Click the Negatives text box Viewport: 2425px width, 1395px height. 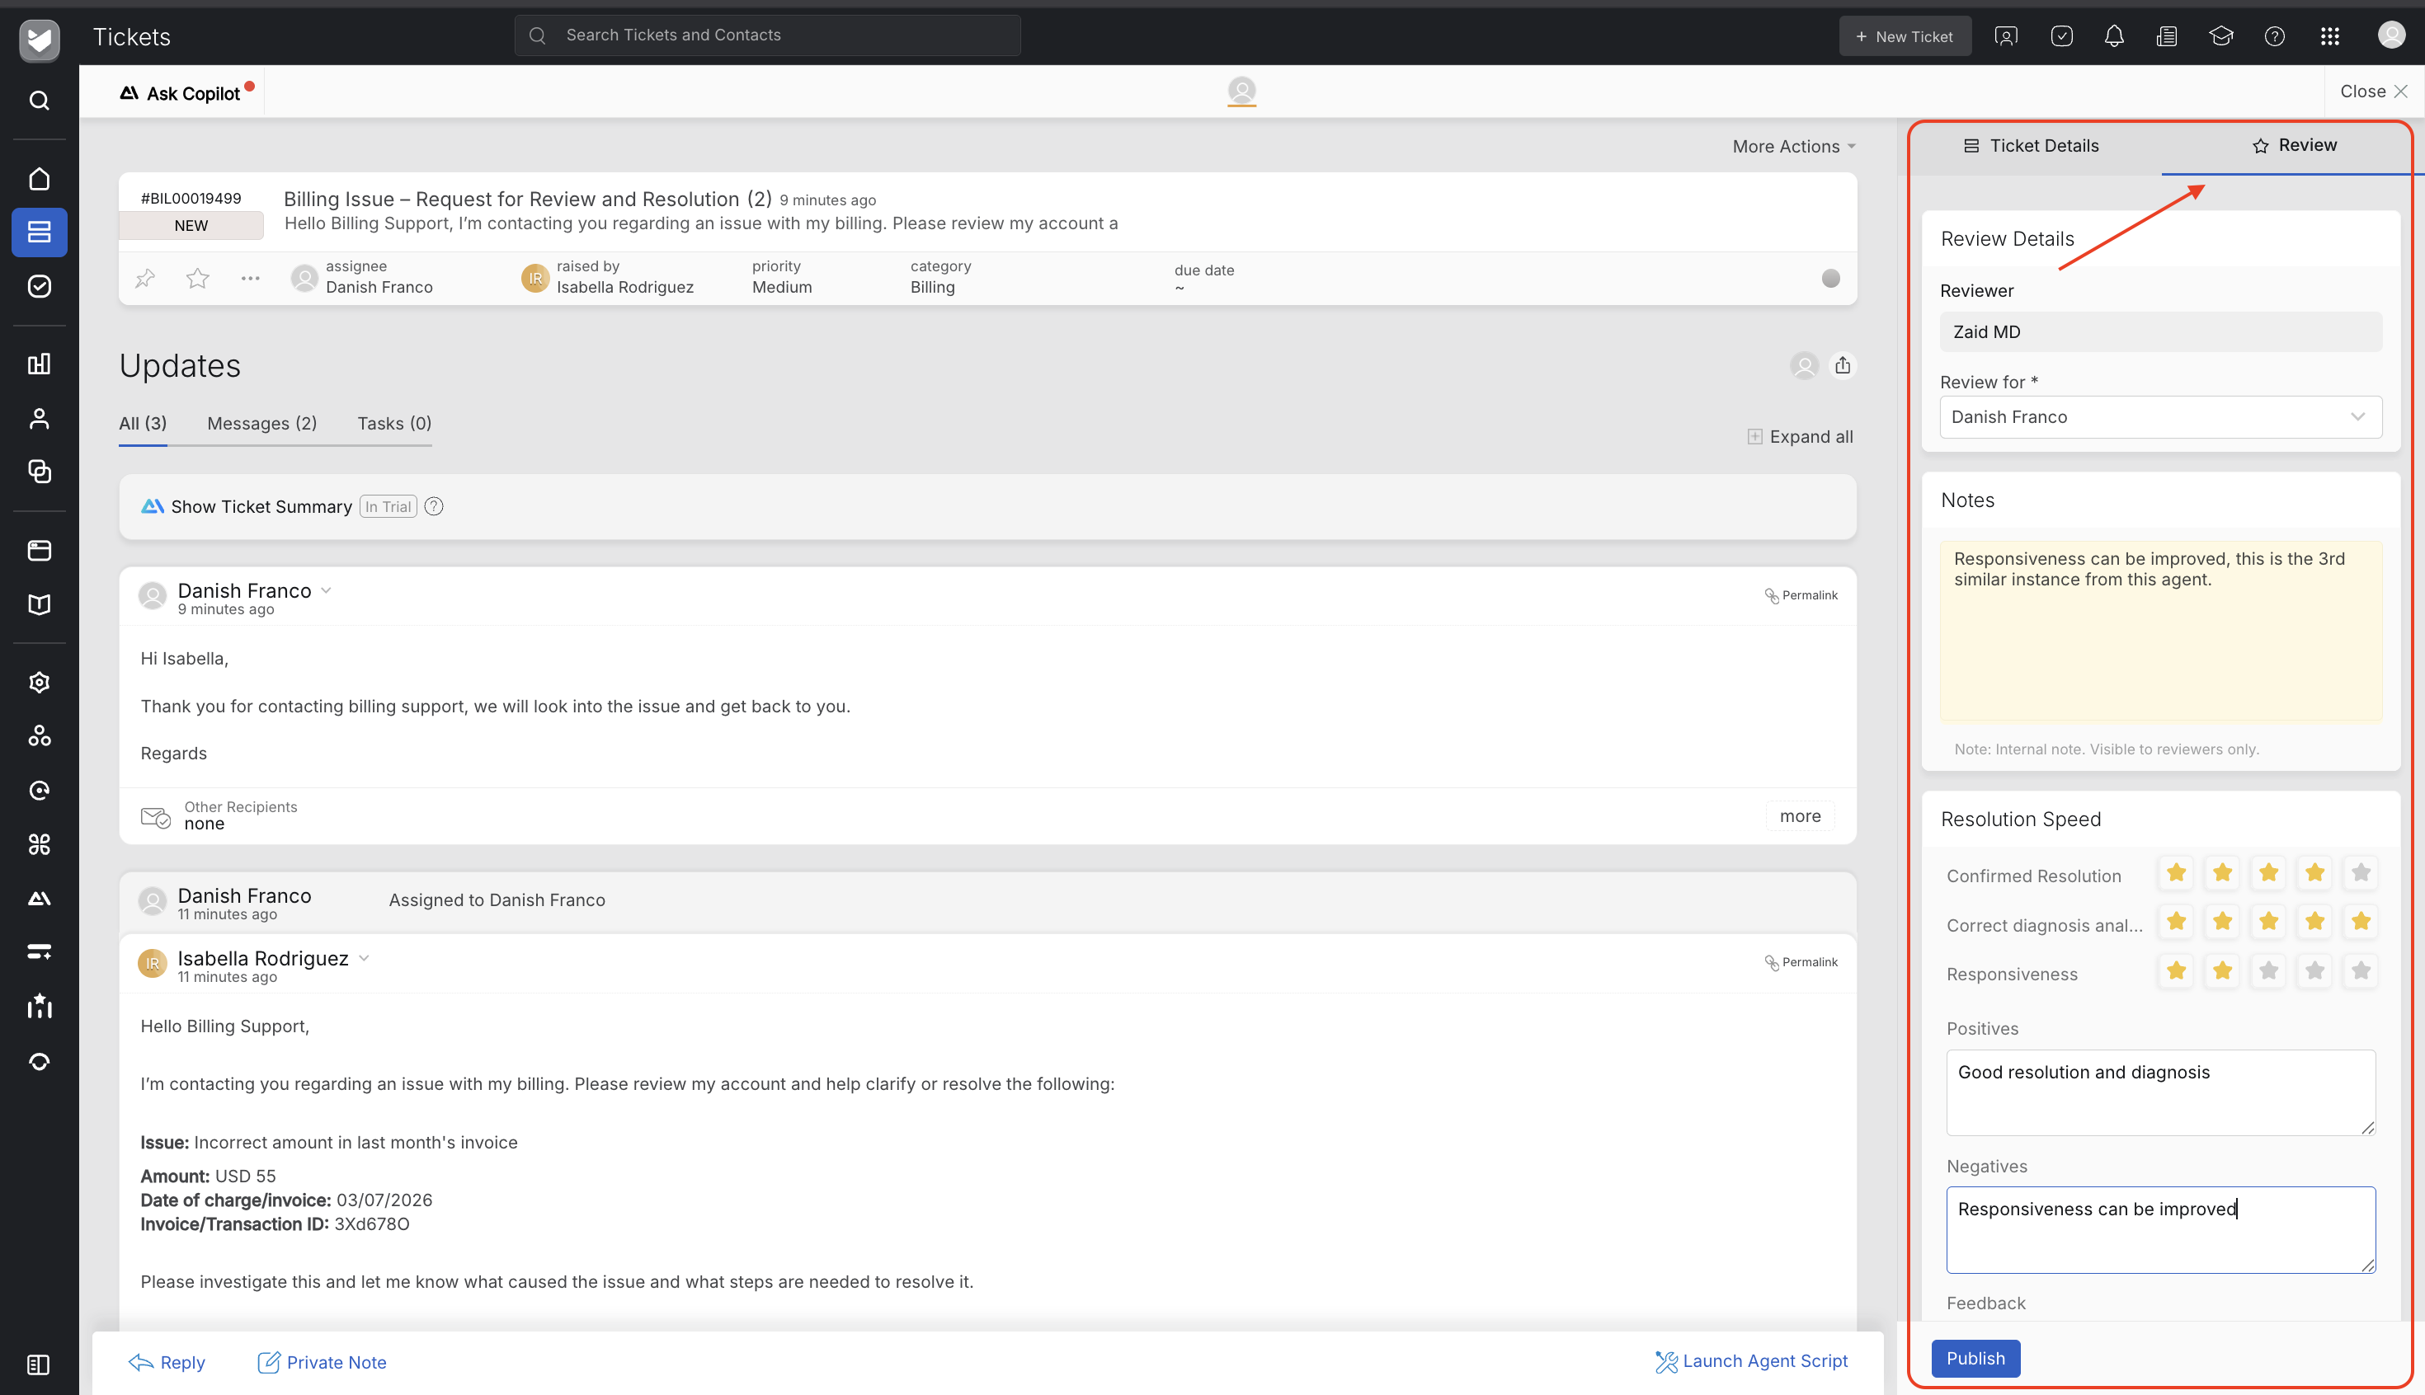coord(2160,1230)
